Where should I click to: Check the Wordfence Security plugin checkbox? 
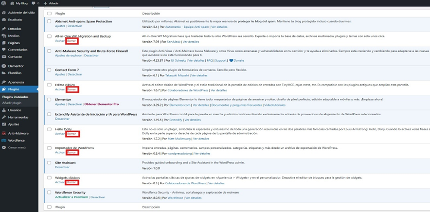(49, 193)
